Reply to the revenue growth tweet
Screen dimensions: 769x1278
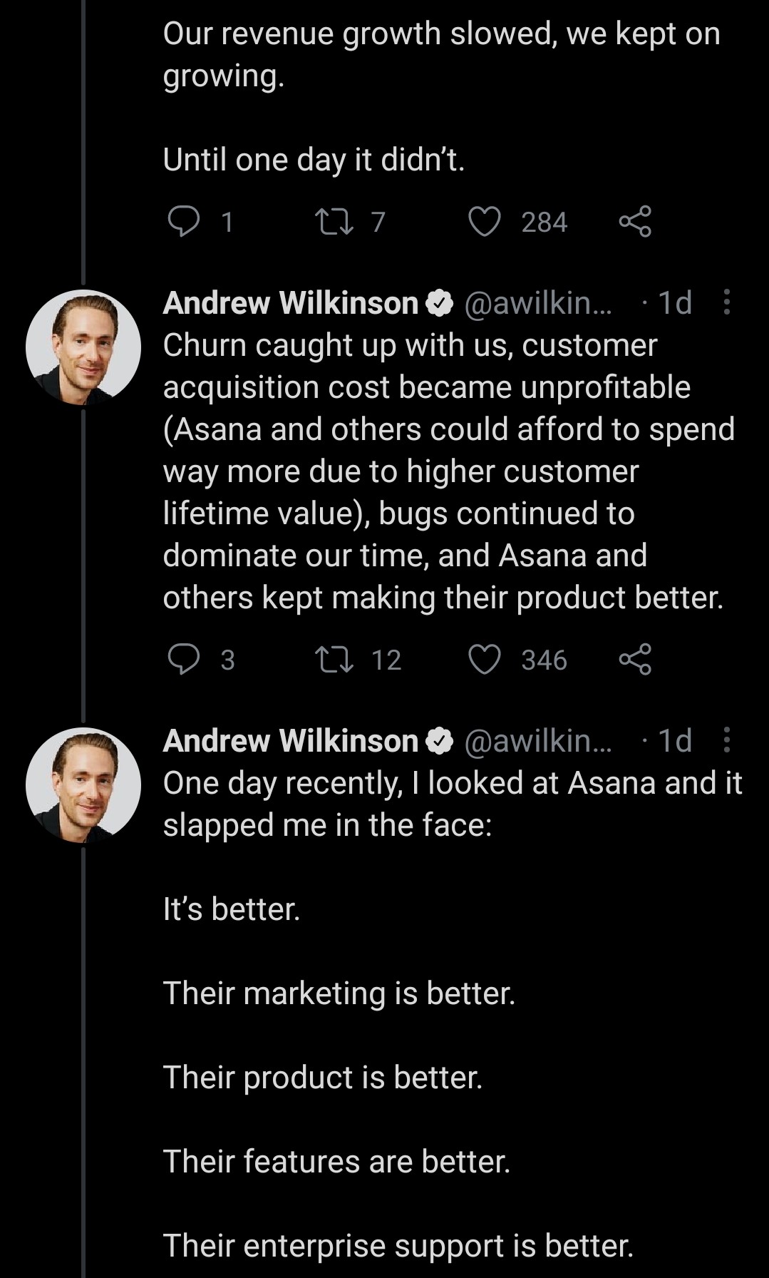183,222
